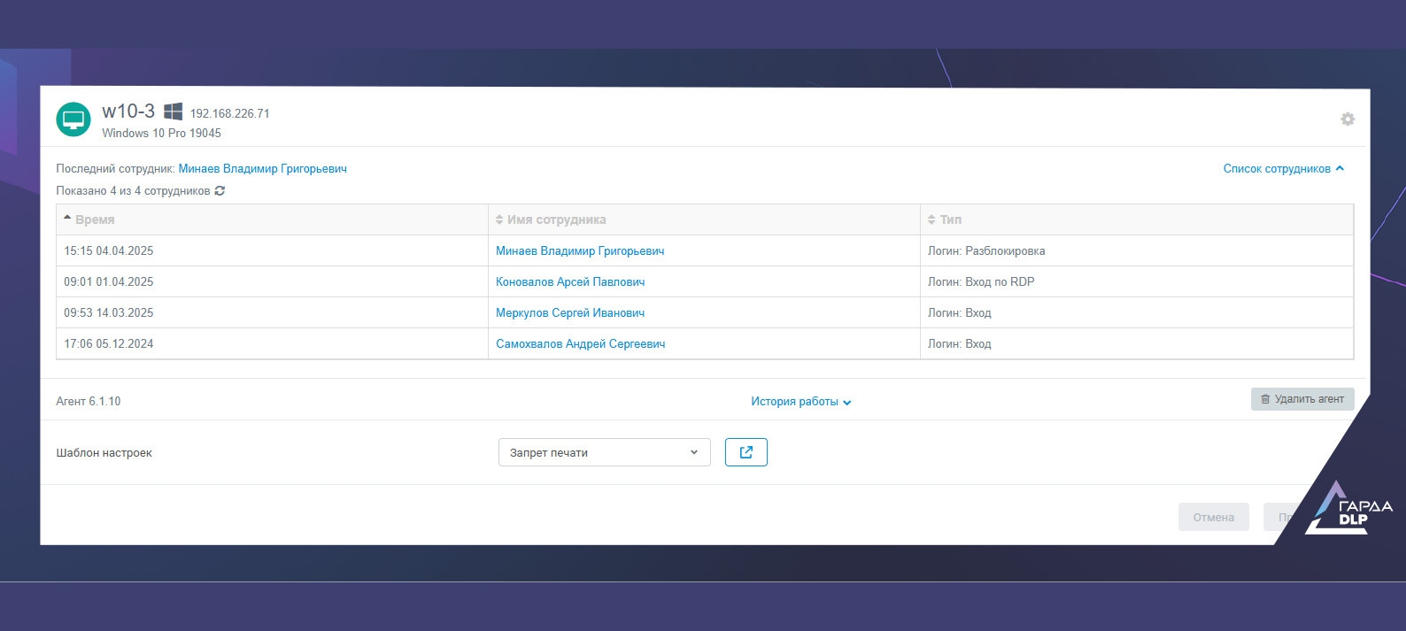The height and width of the screenshot is (631, 1406).
Task: Click the Агент 6.1.10 version text
Action: click(x=89, y=401)
